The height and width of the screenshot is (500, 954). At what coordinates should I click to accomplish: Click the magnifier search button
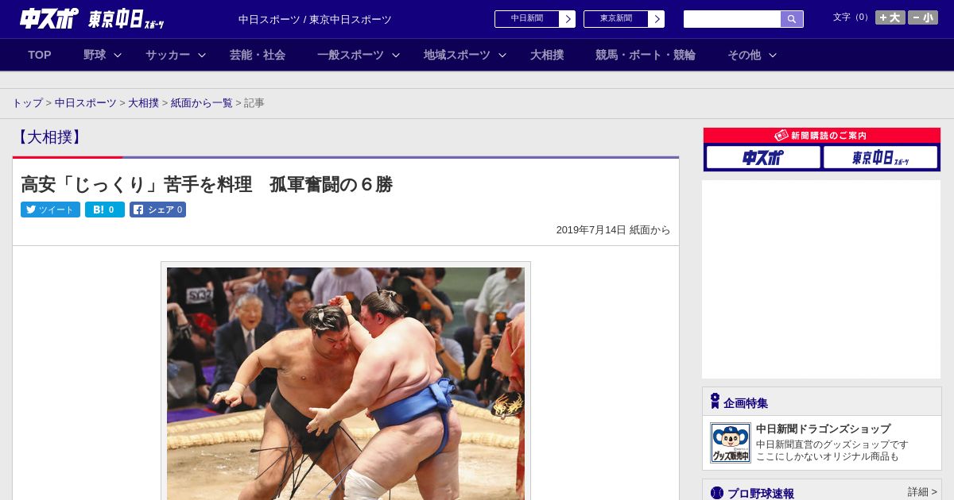tap(792, 19)
